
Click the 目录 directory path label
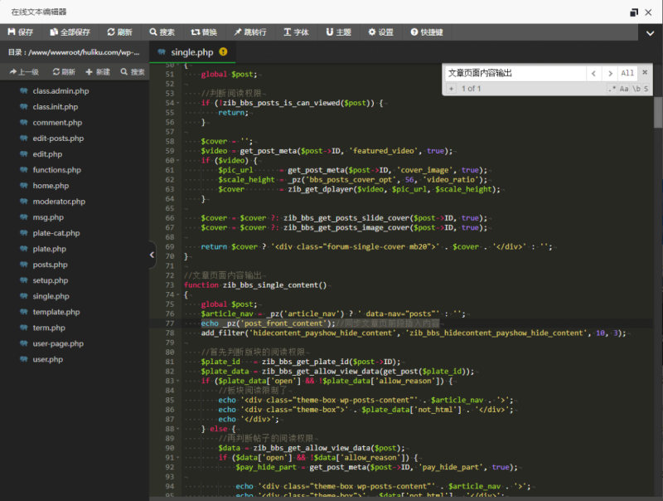pos(74,52)
